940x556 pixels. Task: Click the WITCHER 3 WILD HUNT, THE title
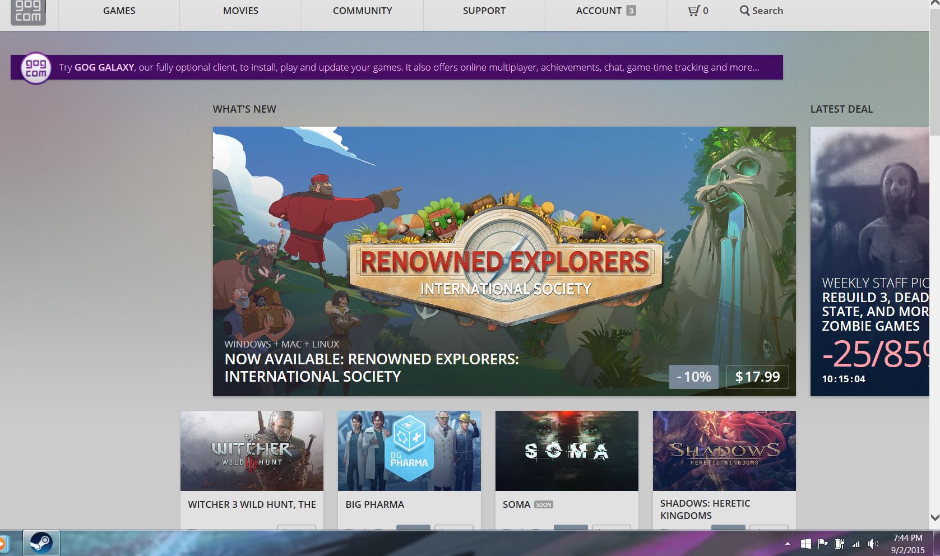pos(252,504)
